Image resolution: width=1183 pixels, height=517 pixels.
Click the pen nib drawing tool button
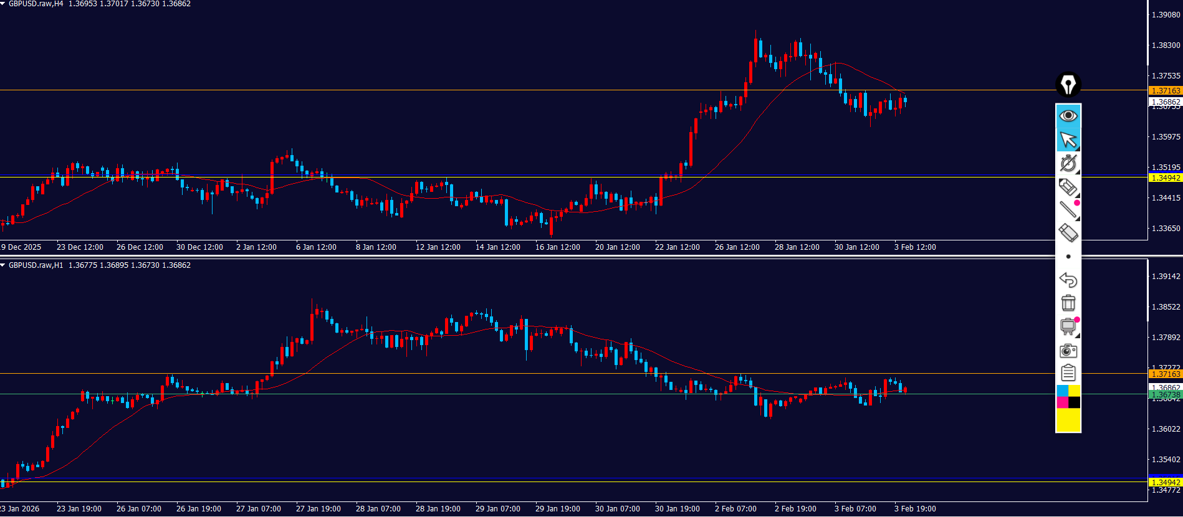pos(1068,84)
